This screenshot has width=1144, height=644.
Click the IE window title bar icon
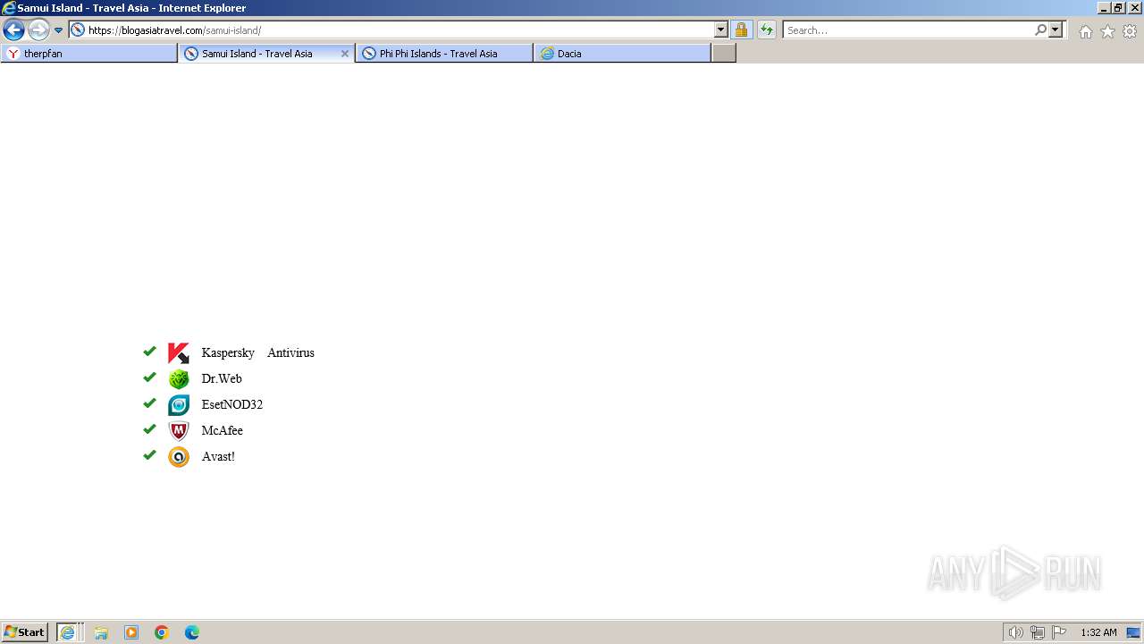(x=9, y=8)
